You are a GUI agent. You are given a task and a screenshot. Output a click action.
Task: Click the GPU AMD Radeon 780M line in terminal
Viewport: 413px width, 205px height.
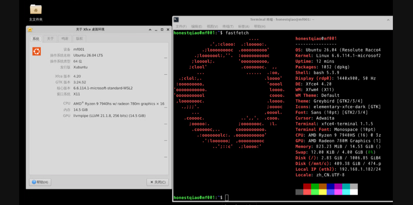click(338, 141)
